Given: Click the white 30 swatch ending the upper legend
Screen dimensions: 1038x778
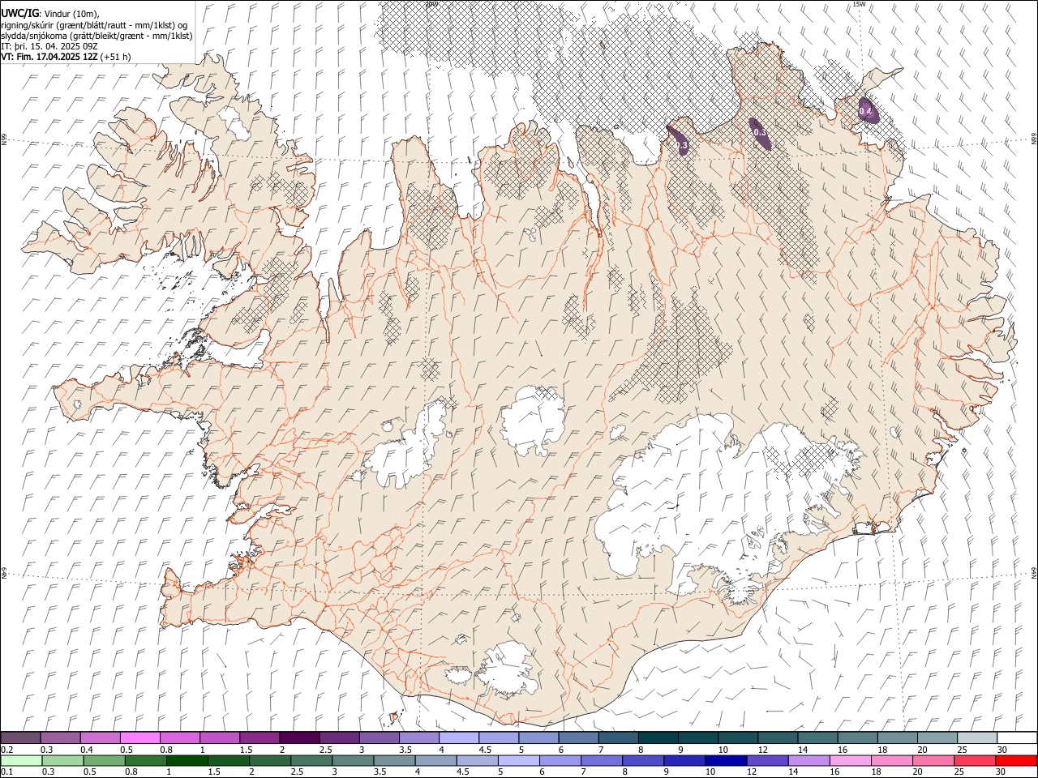Looking at the screenshot, I should [1017, 738].
